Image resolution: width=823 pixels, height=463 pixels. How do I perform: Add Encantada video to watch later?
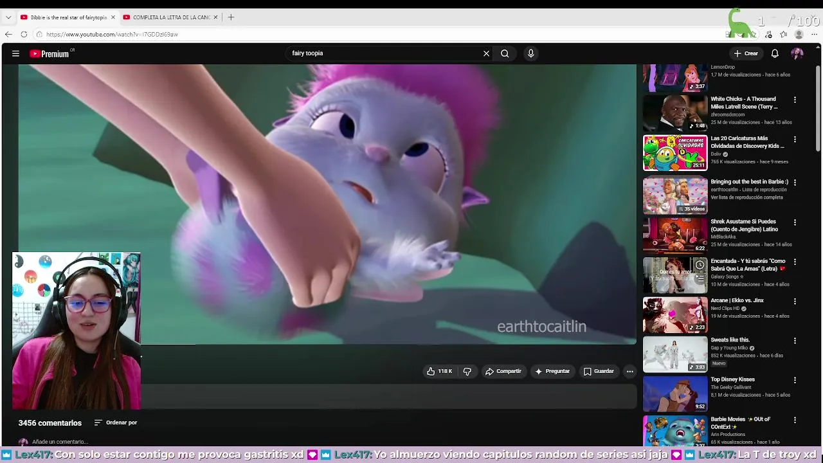tap(700, 265)
